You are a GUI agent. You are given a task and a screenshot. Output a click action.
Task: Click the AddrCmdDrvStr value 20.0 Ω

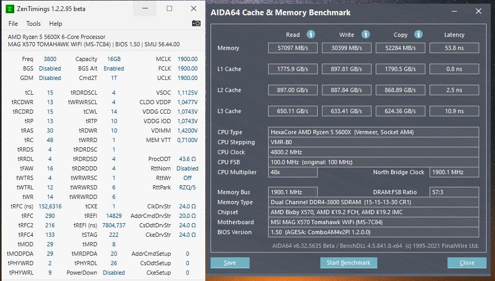[187, 216]
